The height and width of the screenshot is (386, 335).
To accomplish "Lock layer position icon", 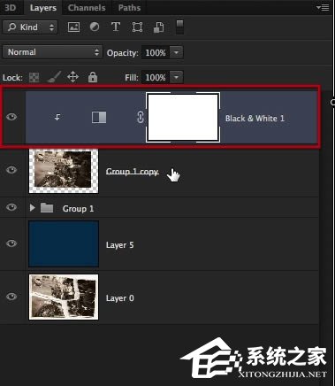I will (x=72, y=77).
